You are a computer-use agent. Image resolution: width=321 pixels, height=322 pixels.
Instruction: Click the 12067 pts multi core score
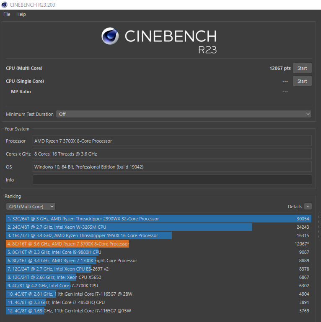pos(280,68)
